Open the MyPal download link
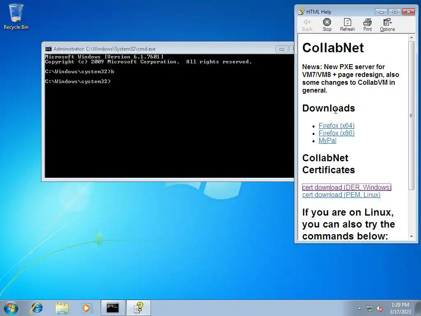This screenshot has width=421, height=316. pos(327,141)
